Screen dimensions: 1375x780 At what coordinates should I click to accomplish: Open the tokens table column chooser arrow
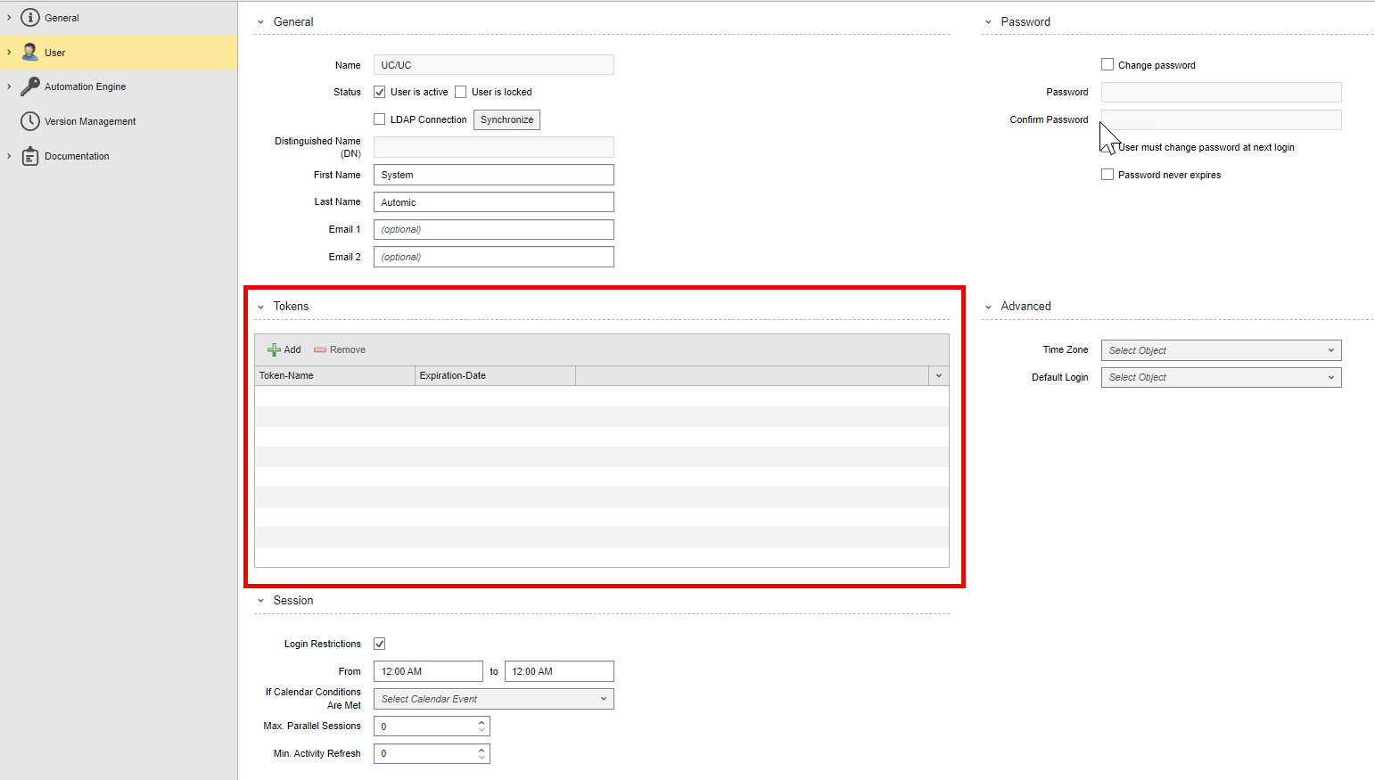point(938,376)
